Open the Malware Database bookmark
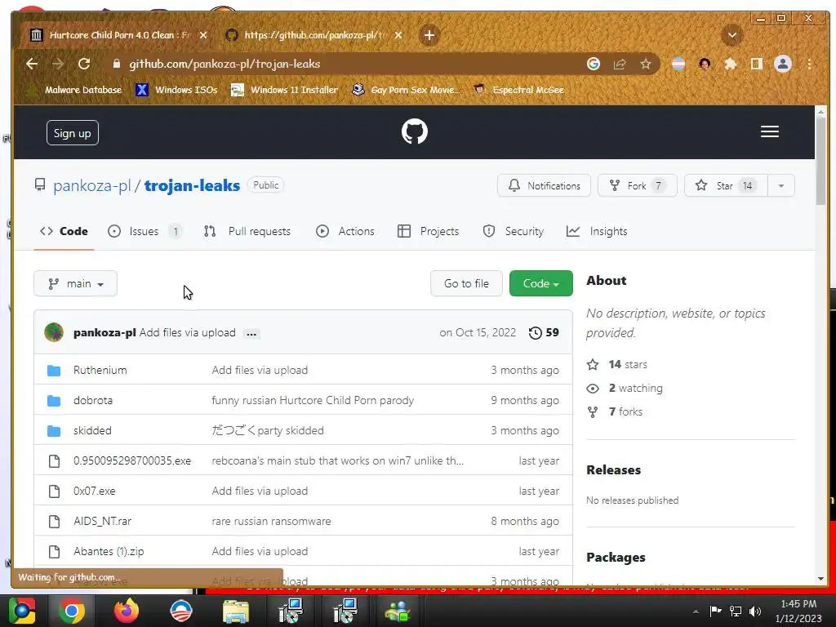The height and width of the screenshot is (627, 836). pos(75,90)
